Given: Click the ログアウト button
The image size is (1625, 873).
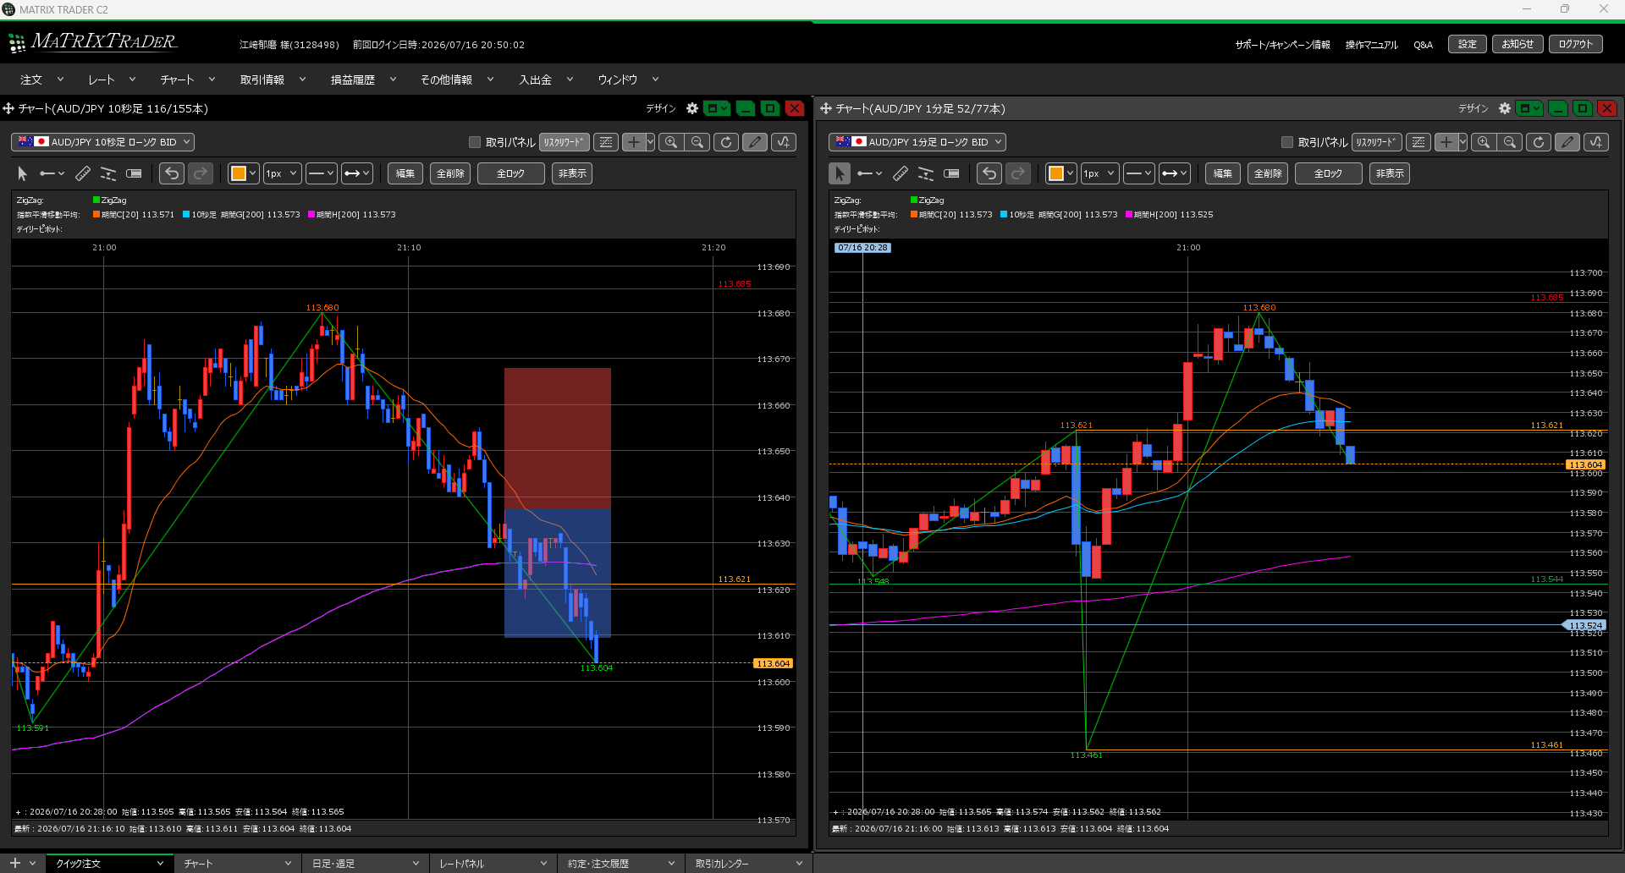Looking at the screenshot, I should click(x=1576, y=44).
